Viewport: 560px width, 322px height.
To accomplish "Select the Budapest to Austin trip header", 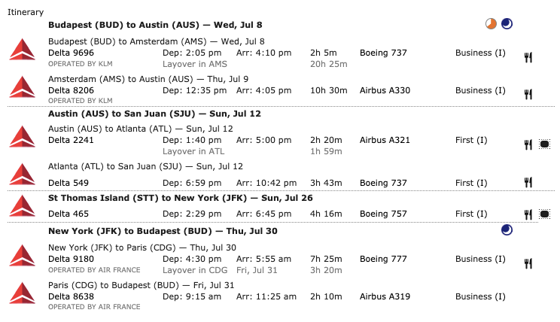I will [x=155, y=25].
